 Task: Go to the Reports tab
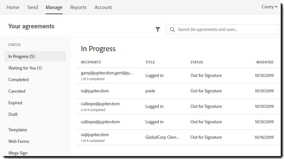(78, 7)
